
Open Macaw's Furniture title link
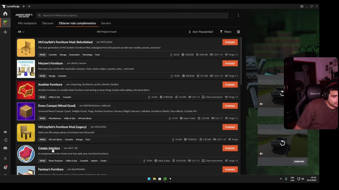coord(50,63)
